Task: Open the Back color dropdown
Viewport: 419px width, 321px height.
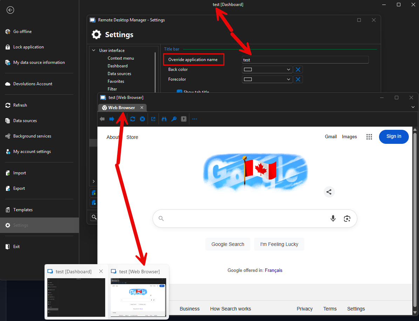Action: click(267, 69)
